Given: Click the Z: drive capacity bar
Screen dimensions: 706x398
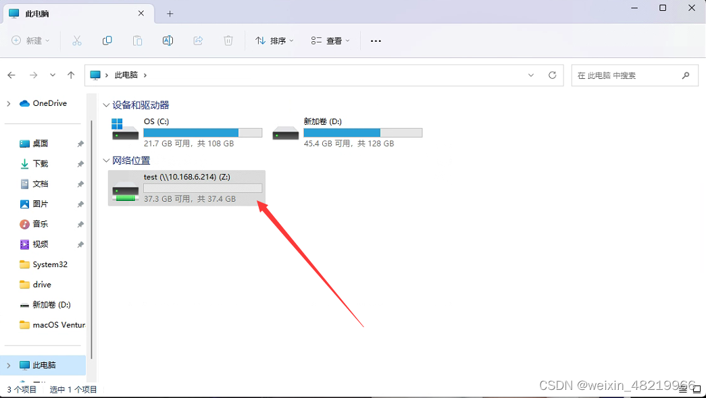Looking at the screenshot, I should coord(203,188).
